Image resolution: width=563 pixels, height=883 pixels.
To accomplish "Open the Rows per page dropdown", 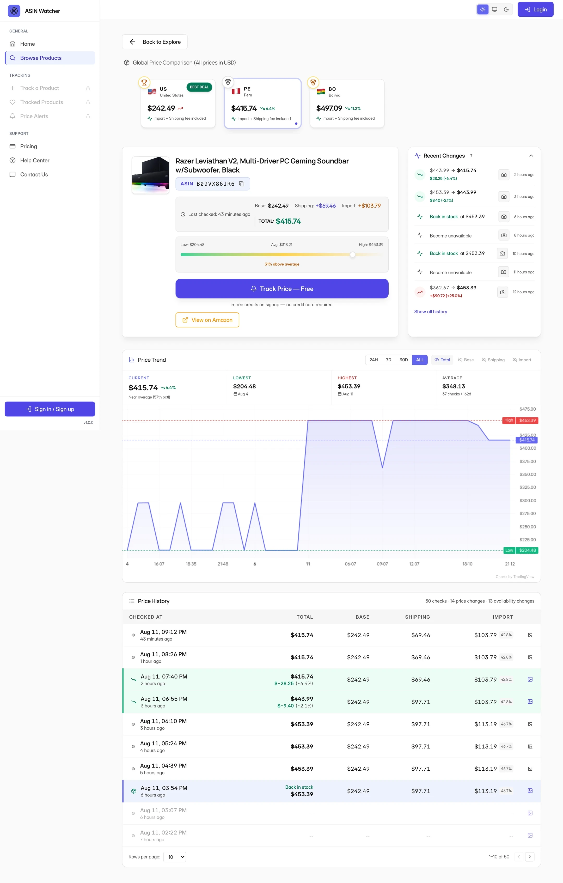I will 175,857.
